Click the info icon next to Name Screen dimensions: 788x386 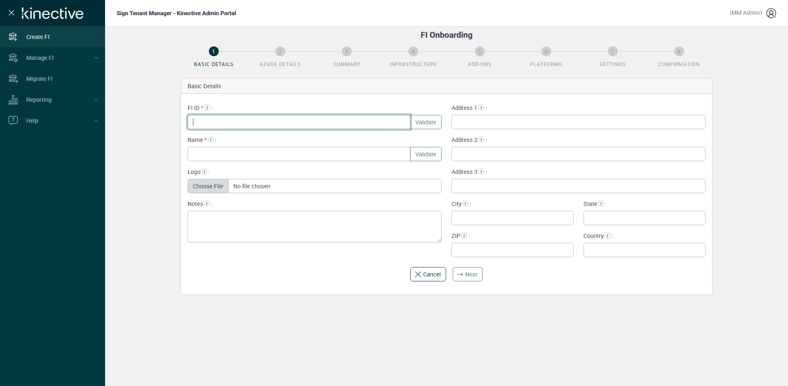[x=211, y=139]
